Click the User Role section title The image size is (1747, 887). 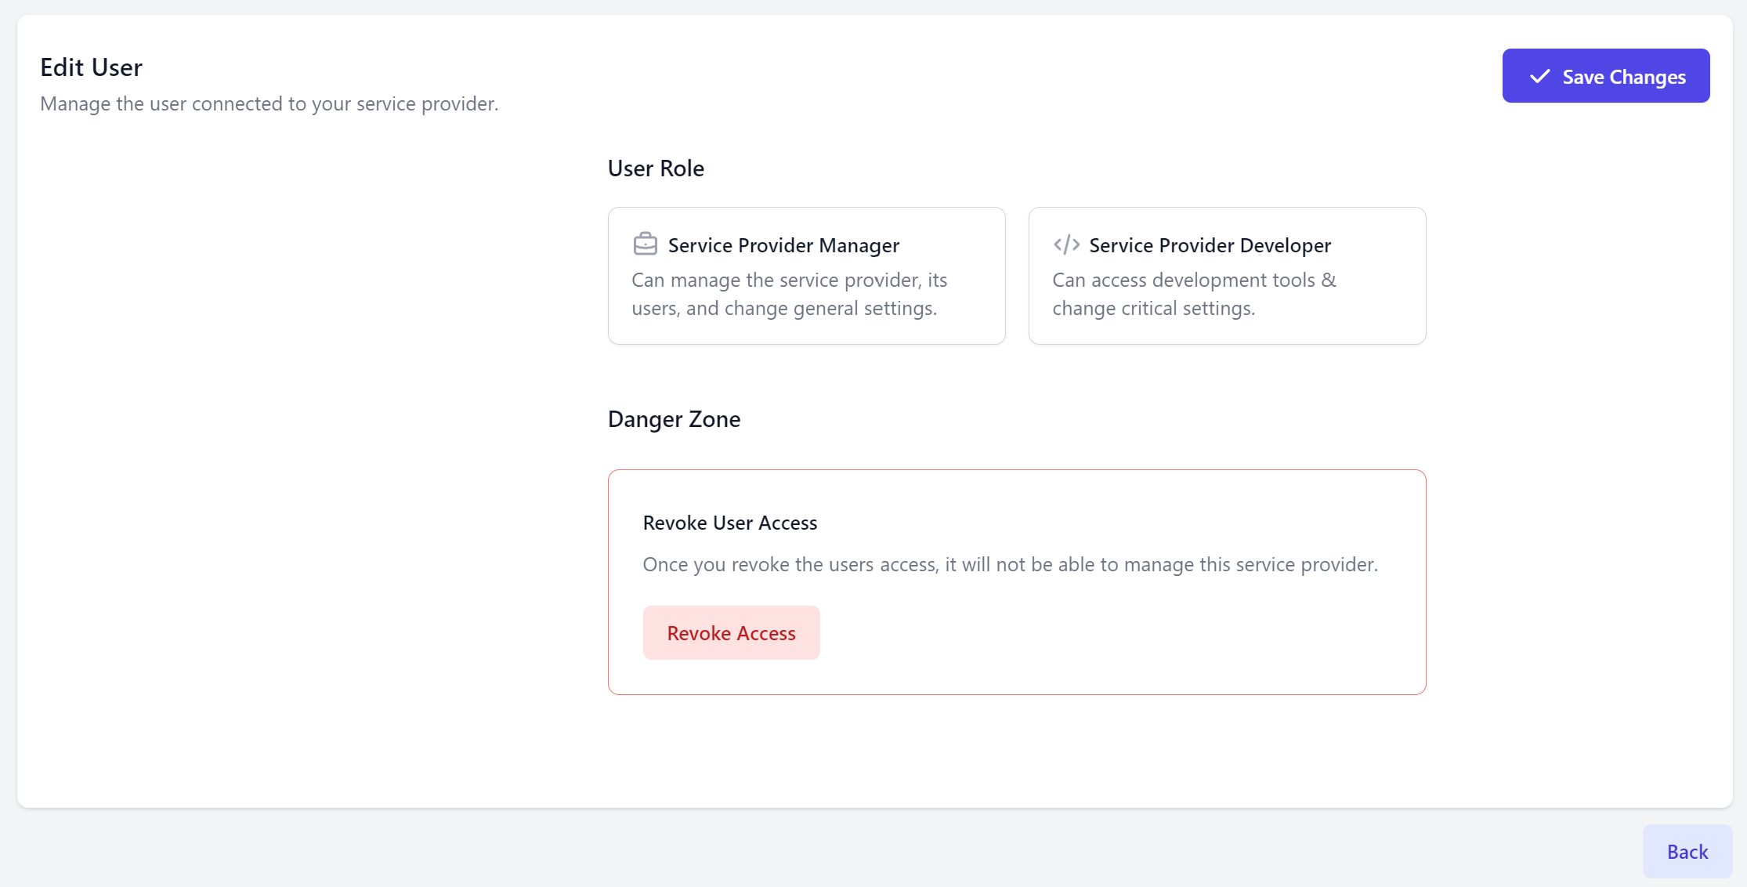[x=656, y=168]
